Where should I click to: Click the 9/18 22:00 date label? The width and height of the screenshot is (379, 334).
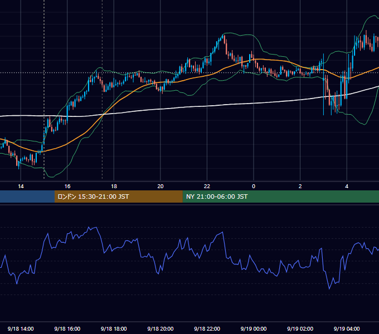pyautogui.click(x=207, y=328)
